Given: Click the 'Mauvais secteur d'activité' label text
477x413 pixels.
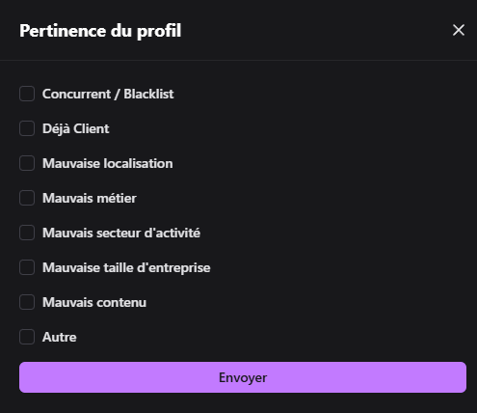Looking at the screenshot, I should 121,233.
